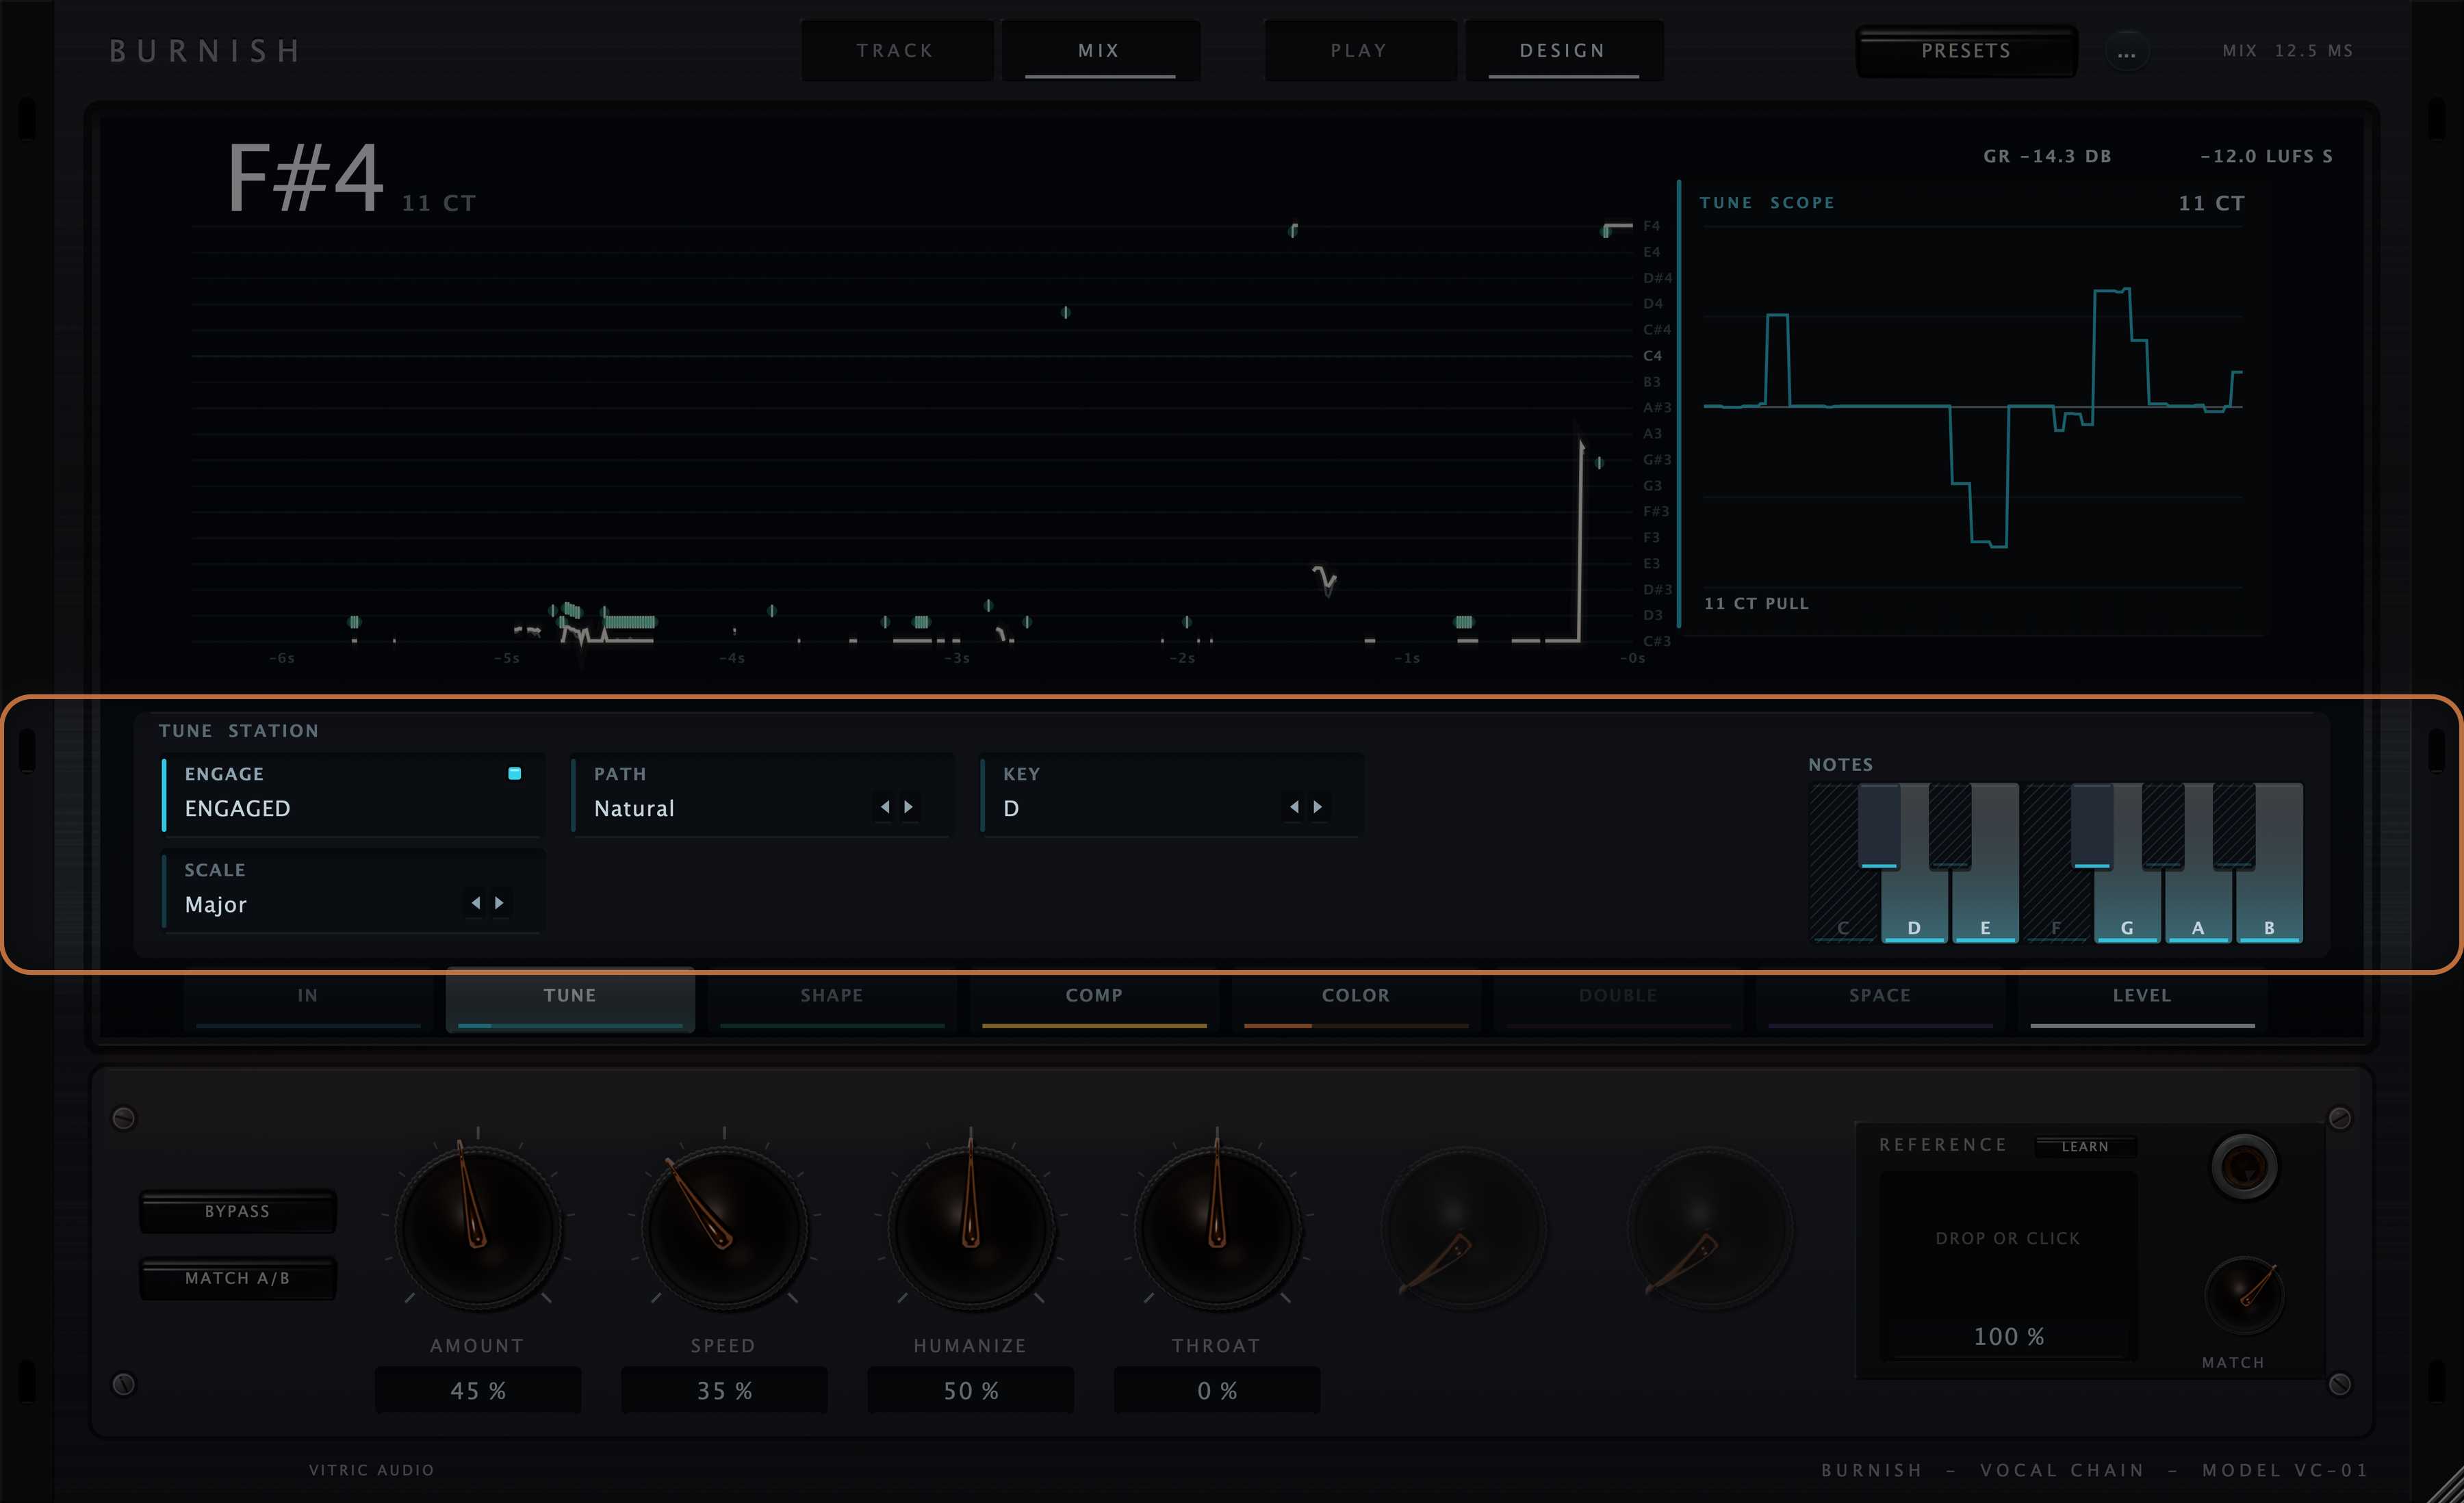This screenshot has width=2464, height=1503.
Task: Switch to the DESIGN tab
Action: tap(1563, 50)
